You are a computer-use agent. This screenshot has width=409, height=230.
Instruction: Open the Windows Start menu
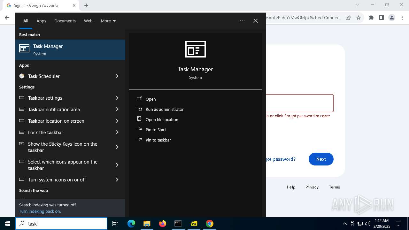click(x=8, y=224)
